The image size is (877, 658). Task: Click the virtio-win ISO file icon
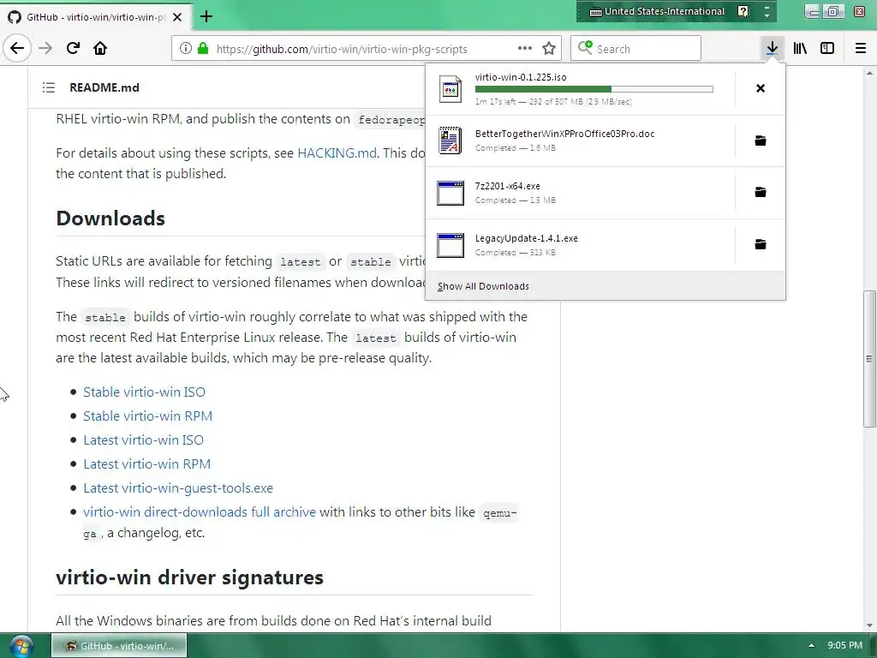pos(450,89)
